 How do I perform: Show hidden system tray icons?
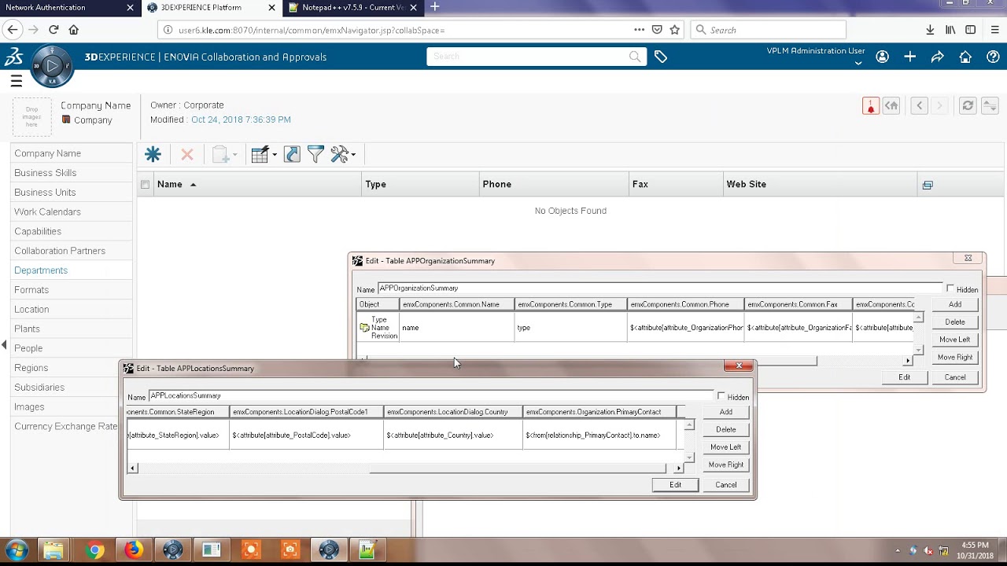click(x=898, y=550)
